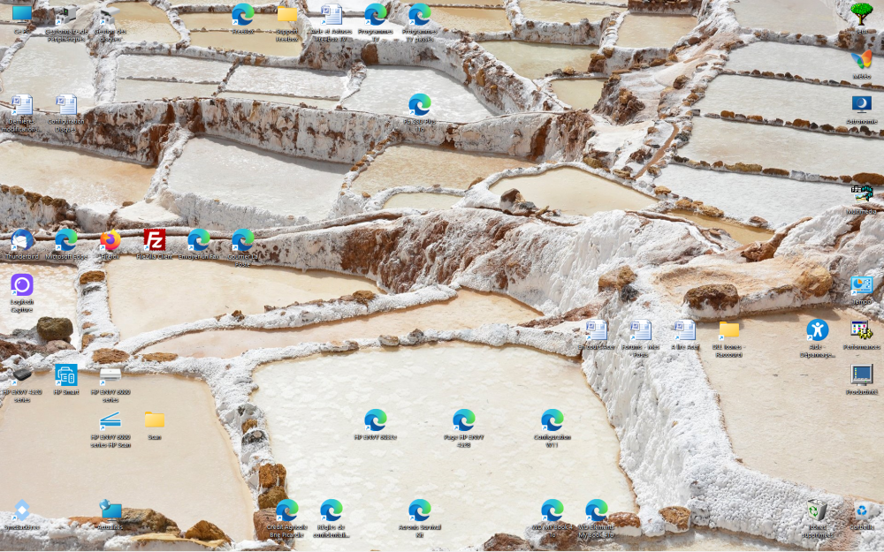This screenshot has width=884, height=552.
Task: Select the HP ENVY 6000 series HP Scan icon
Action: [x=110, y=420]
